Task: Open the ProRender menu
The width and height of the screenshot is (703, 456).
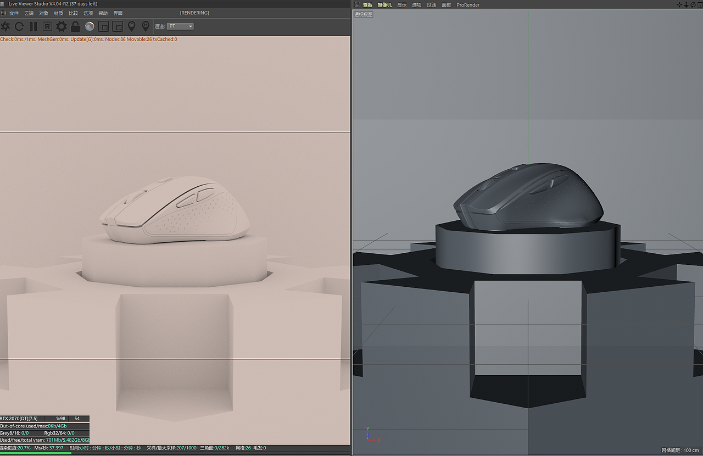Action: pos(468,5)
